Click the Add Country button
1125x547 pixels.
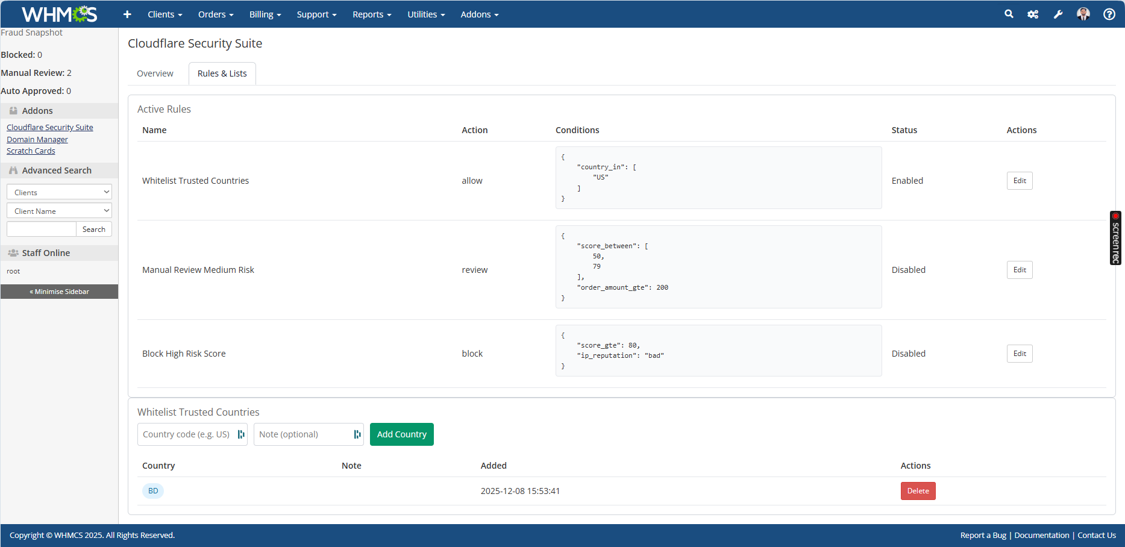pyautogui.click(x=401, y=434)
